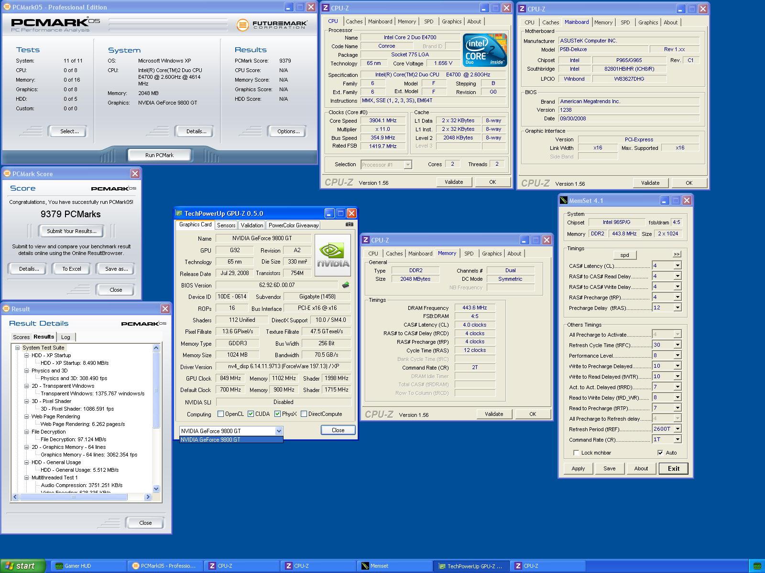
Task: Open the Processor #1 selection dropdown
Action: point(408,165)
